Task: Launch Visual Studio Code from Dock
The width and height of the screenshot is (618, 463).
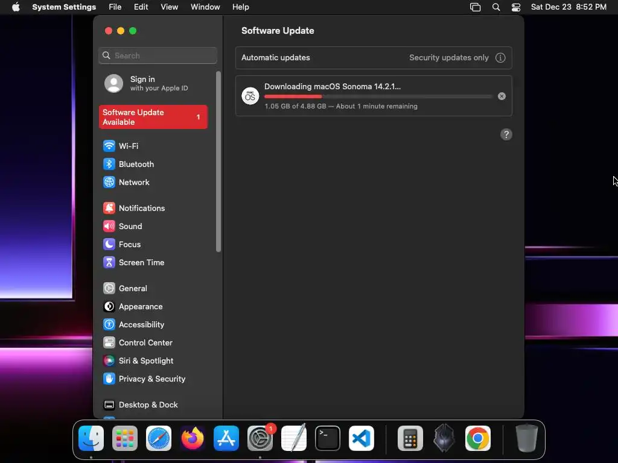Action: tap(362, 438)
